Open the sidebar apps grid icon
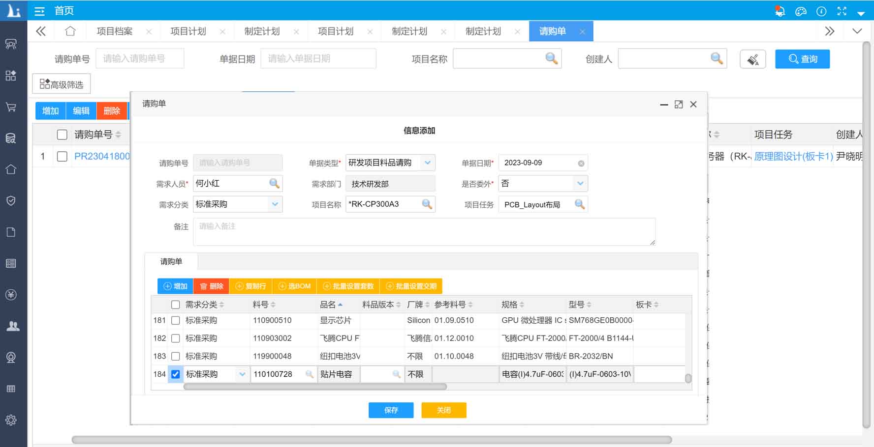 pos(11,75)
